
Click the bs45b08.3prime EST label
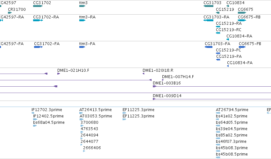pyautogui.click(x=232, y=148)
